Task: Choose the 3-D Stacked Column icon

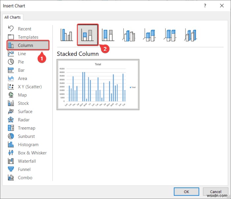Action: (x=149, y=35)
